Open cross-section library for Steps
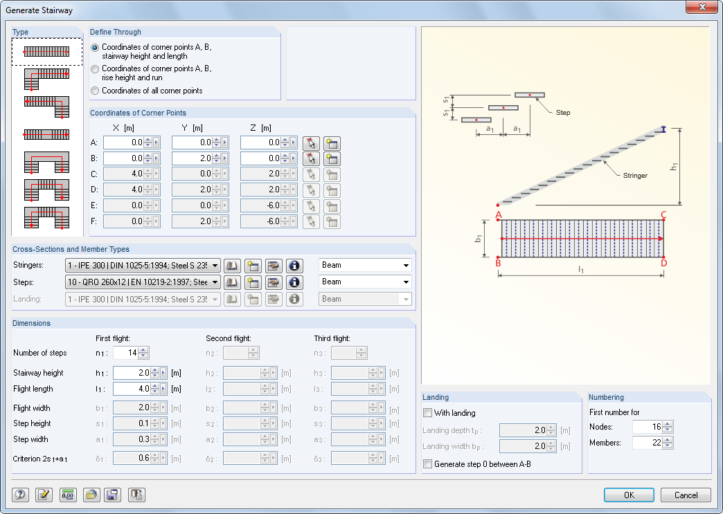The image size is (723, 514). [x=232, y=282]
